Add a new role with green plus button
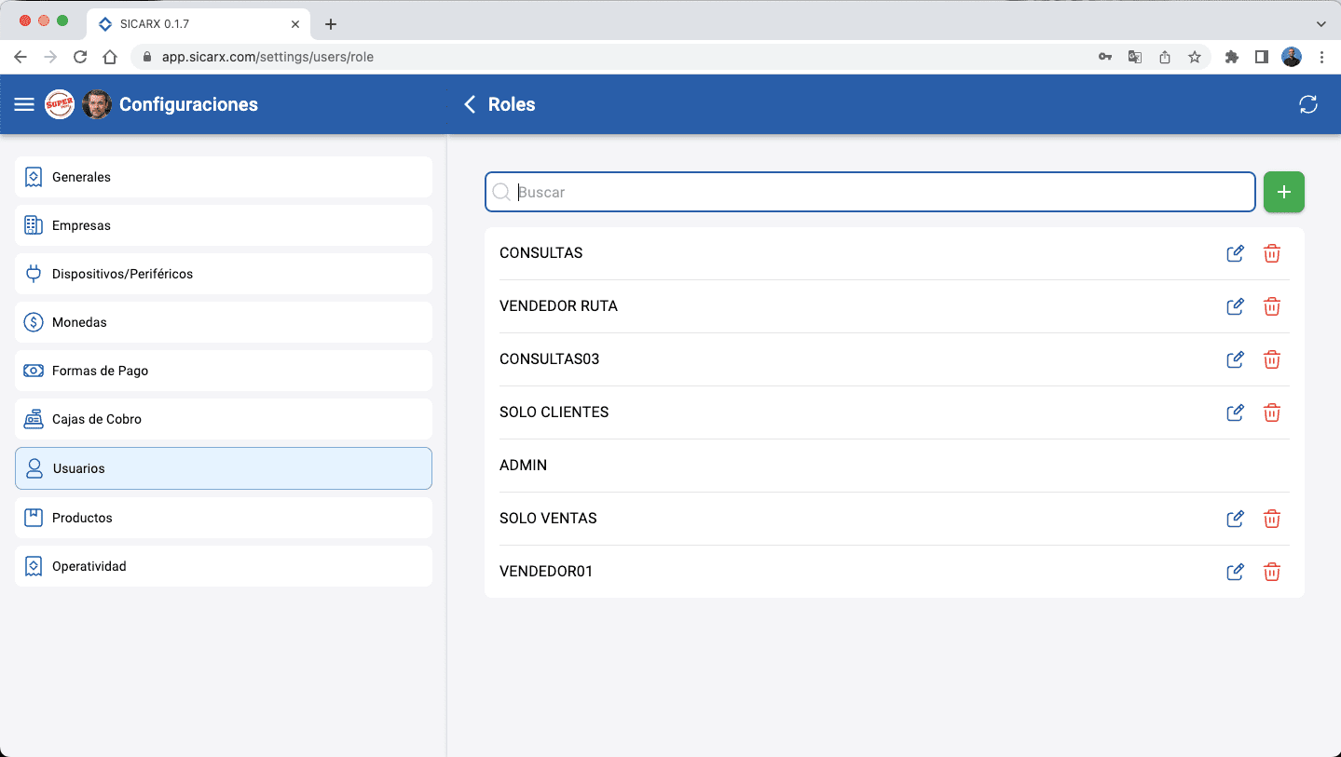The width and height of the screenshot is (1341, 757). 1283,192
